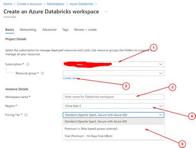Click the Resource group label text
The height and width of the screenshot is (148, 196).
pyautogui.click(x=26, y=73)
